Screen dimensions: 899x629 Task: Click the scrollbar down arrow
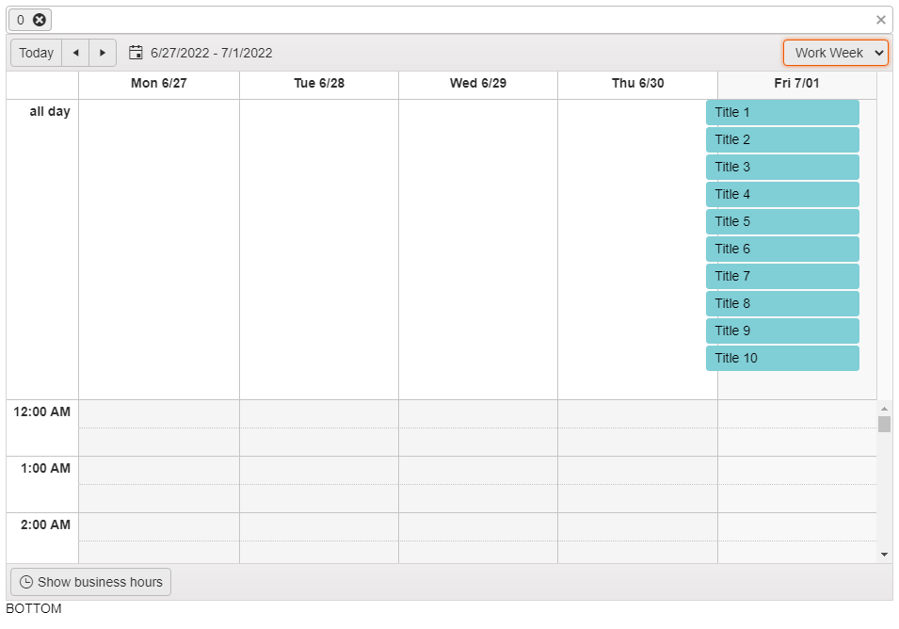point(884,555)
